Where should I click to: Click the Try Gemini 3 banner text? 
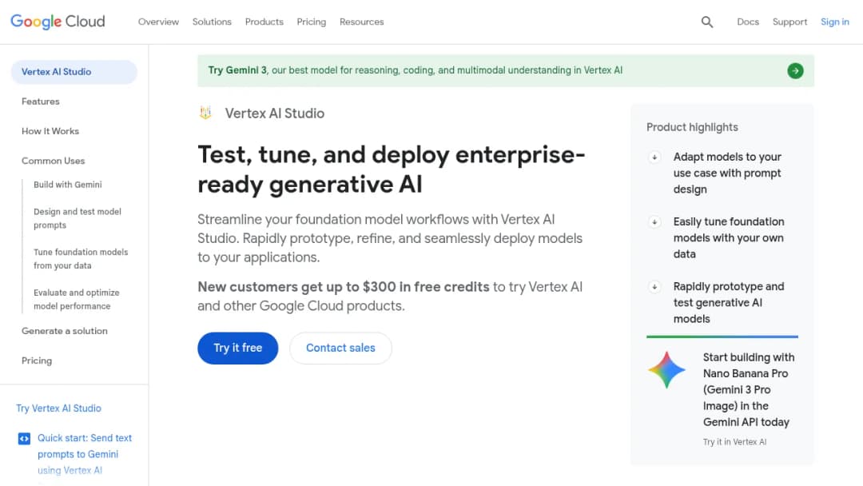415,70
